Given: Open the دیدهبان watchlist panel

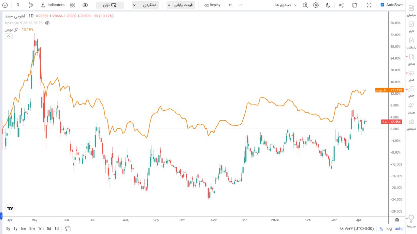Looking at the screenshot, I should (x=411, y=11).
